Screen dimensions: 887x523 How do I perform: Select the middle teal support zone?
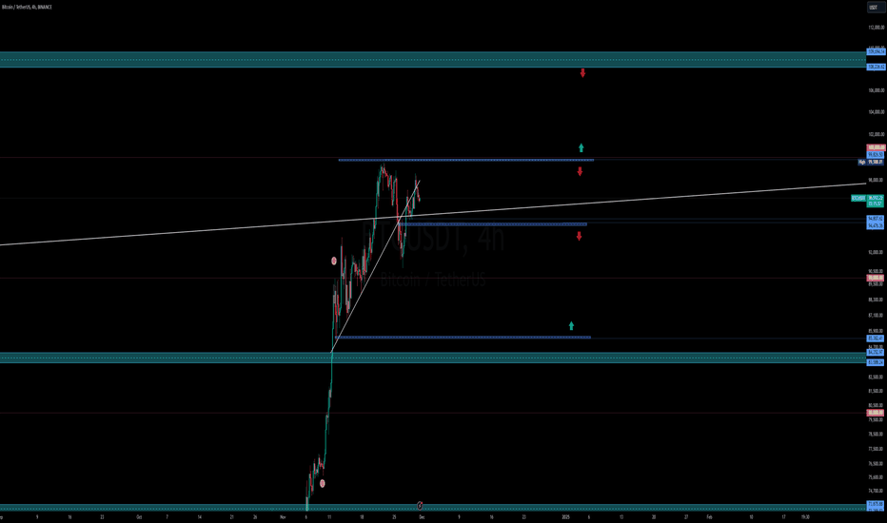pos(433,358)
